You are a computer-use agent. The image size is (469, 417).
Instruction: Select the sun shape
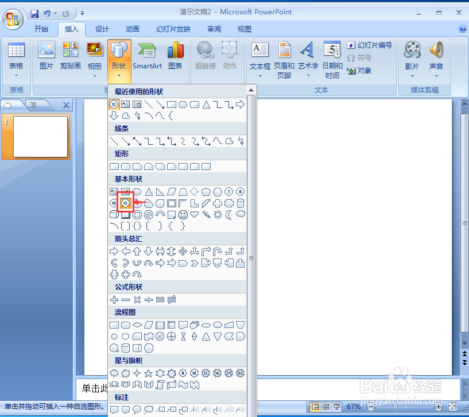tap(218, 215)
